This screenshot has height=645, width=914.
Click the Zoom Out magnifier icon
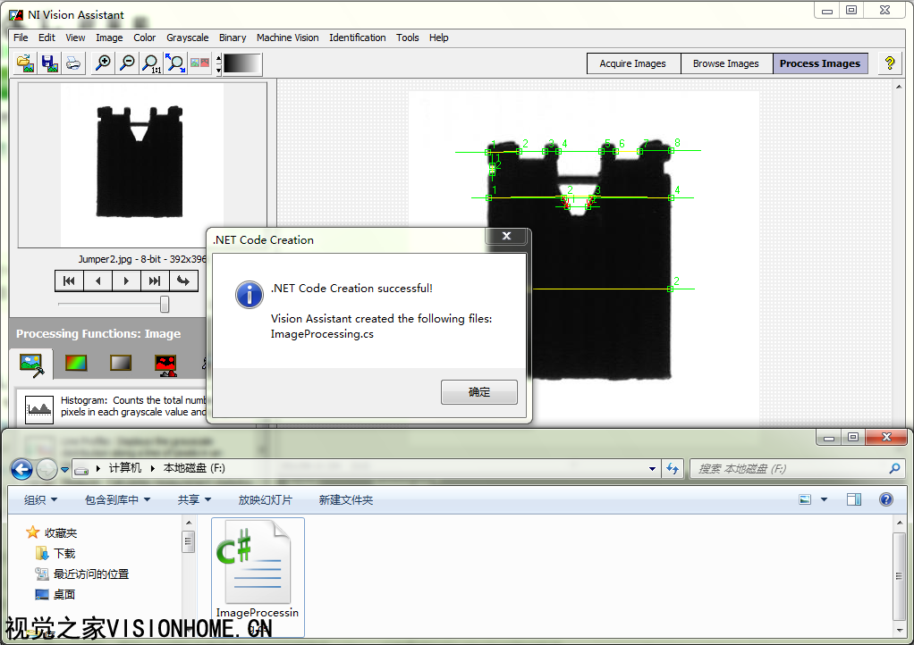pyautogui.click(x=127, y=63)
